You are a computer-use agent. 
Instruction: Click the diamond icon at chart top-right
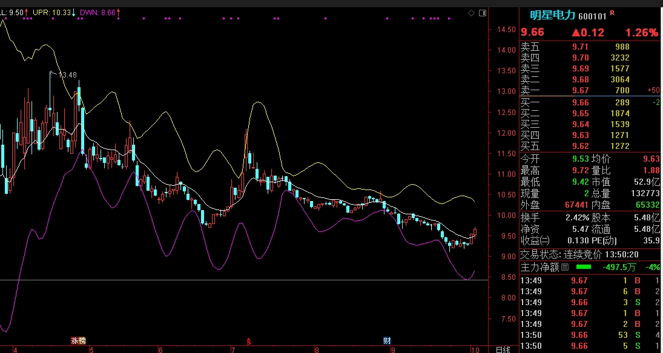[x=472, y=13]
